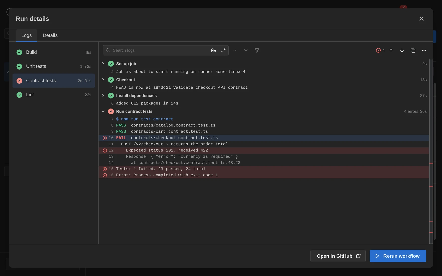Click error icon on log line 15
Viewport: 442px width, 276px height.
[x=105, y=169]
